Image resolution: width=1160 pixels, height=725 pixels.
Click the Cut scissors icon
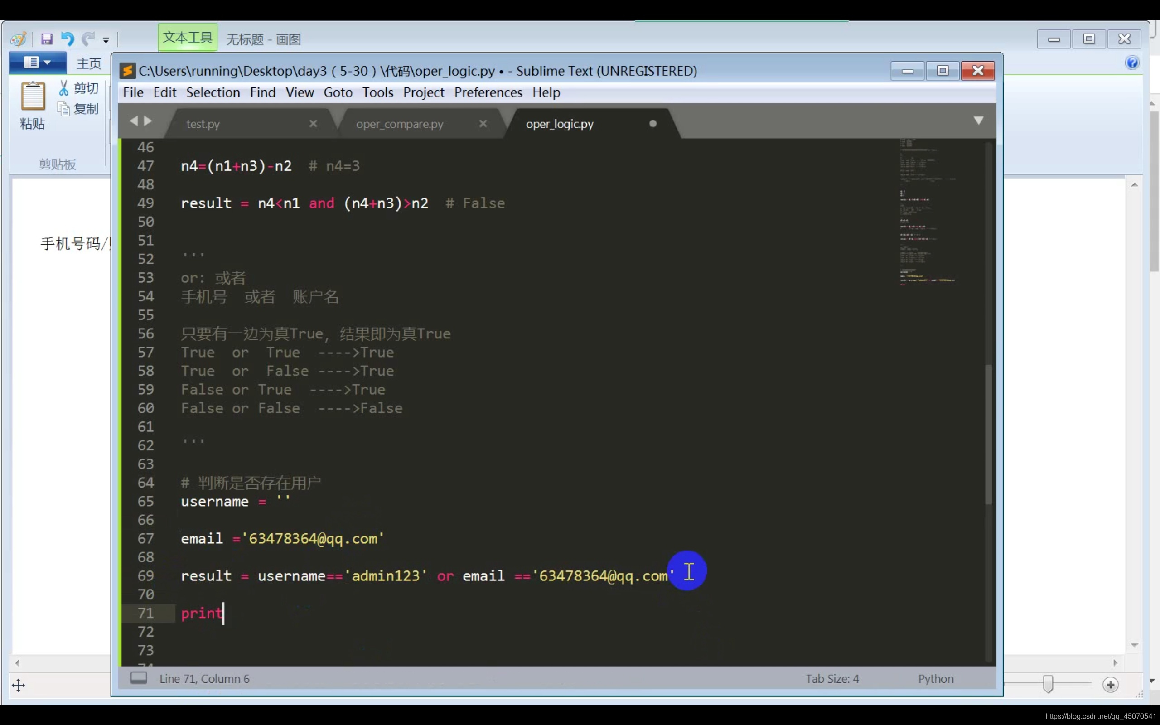[x=64, y=88]
